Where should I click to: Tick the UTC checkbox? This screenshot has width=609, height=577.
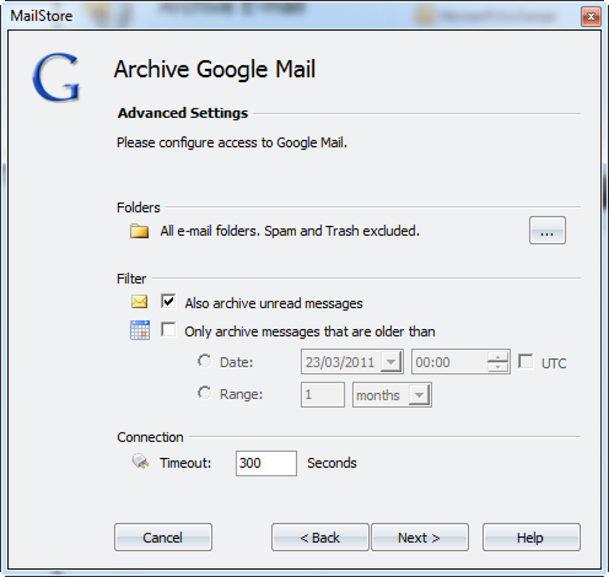click(526, 361)
